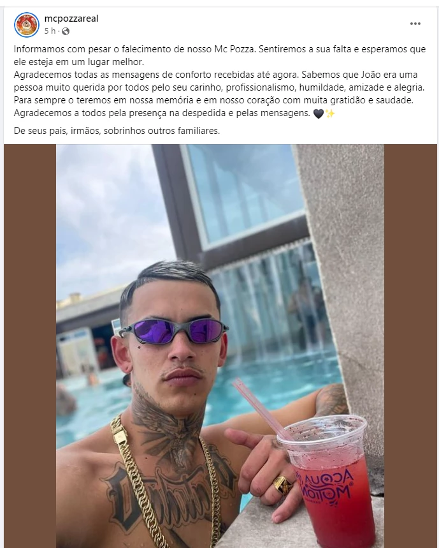The image size is (439, 548).
Task: Click the globe public-audience icon
Action: 65,31
